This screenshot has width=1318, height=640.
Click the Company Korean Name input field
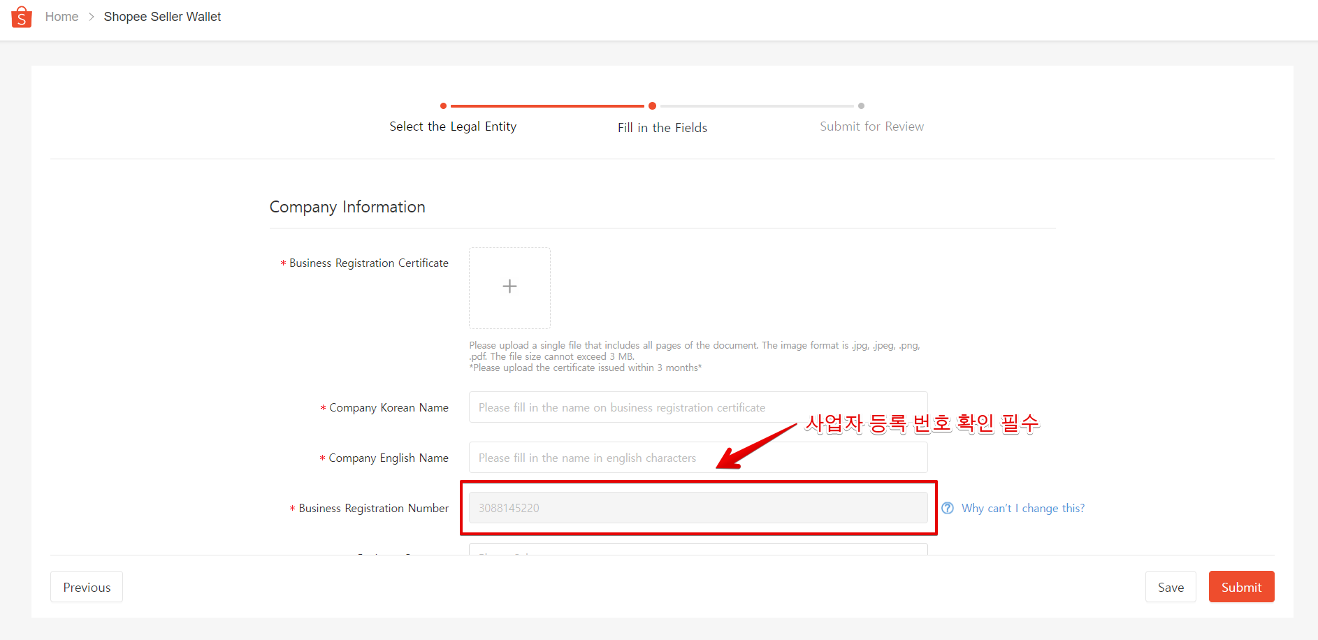[697, 407]
